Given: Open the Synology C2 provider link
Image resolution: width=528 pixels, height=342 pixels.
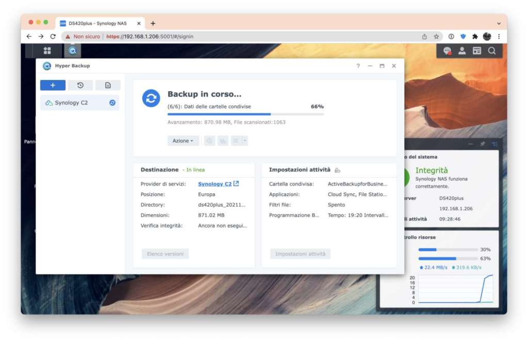Looking at the screenshot, I should (x=214, y=183).
